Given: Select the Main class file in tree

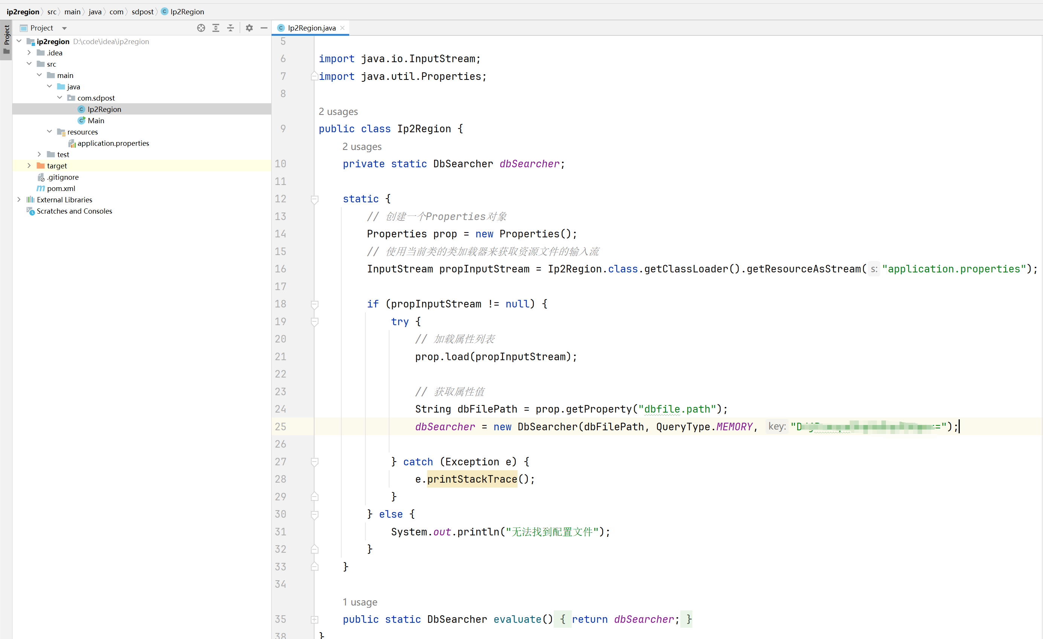Looking at the screenshot, I should (96, 121).
